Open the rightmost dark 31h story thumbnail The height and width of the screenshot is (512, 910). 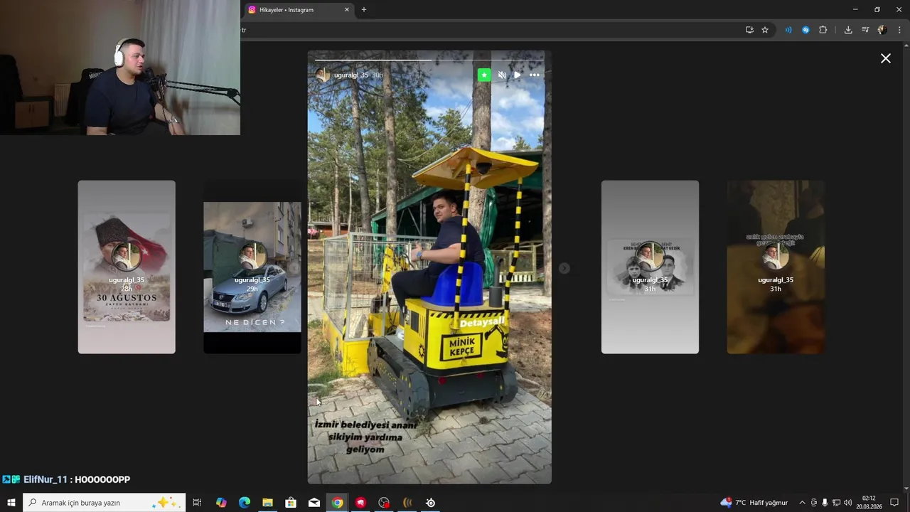coord(776,267)
